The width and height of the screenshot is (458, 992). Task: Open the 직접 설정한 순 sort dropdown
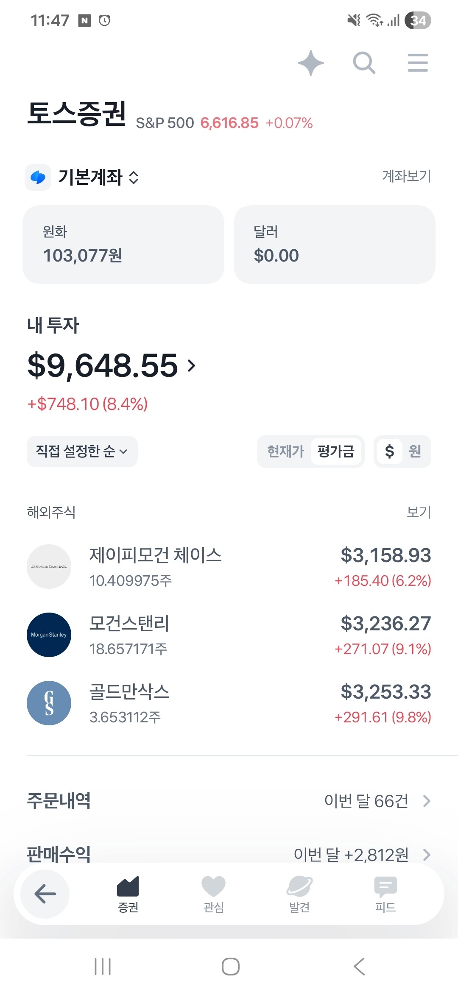[82, 451]
